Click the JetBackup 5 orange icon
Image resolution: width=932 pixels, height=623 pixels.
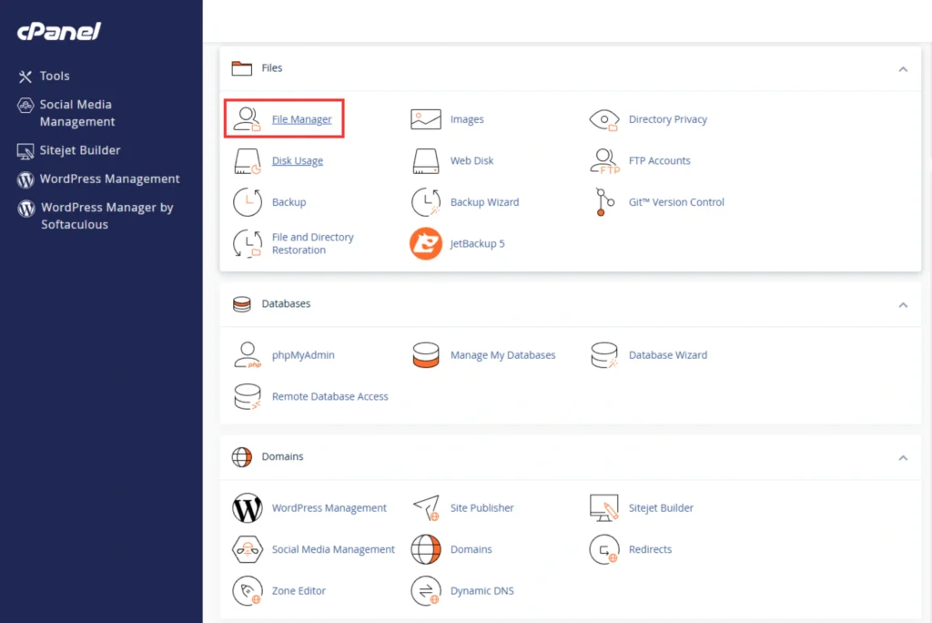426,243
